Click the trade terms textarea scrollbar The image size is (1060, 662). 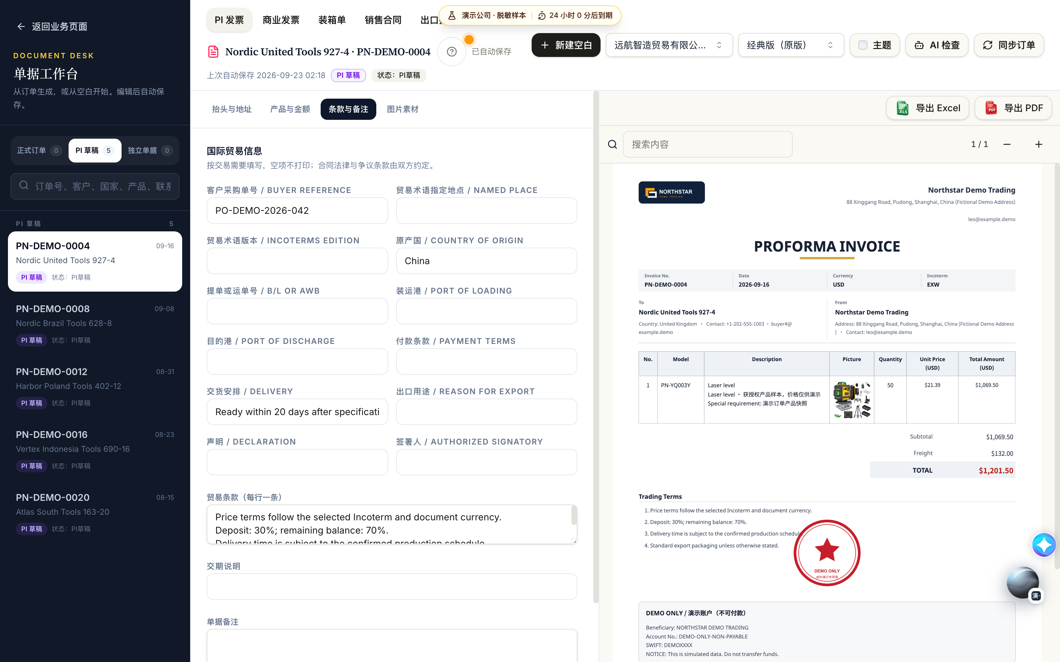point(574,515)
